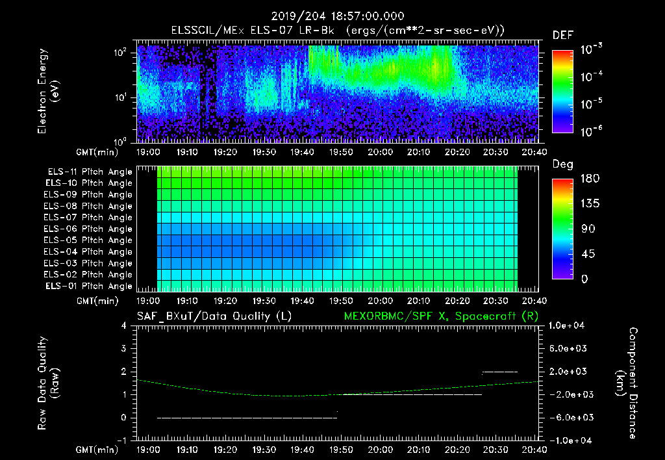Click 'GMT(min)' below the pitch angle panel
The width and height of the screenshot is (665, 460).
(97, 301)
